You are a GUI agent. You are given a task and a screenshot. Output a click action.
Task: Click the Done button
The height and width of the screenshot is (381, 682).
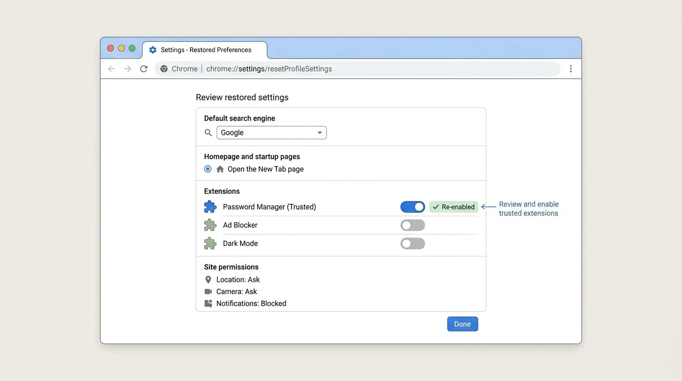click(x=462, y=324)
